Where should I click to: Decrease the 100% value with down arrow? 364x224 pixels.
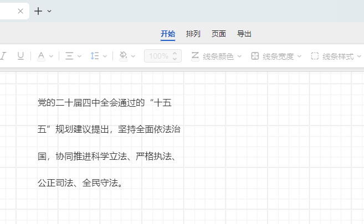point(175,59)
